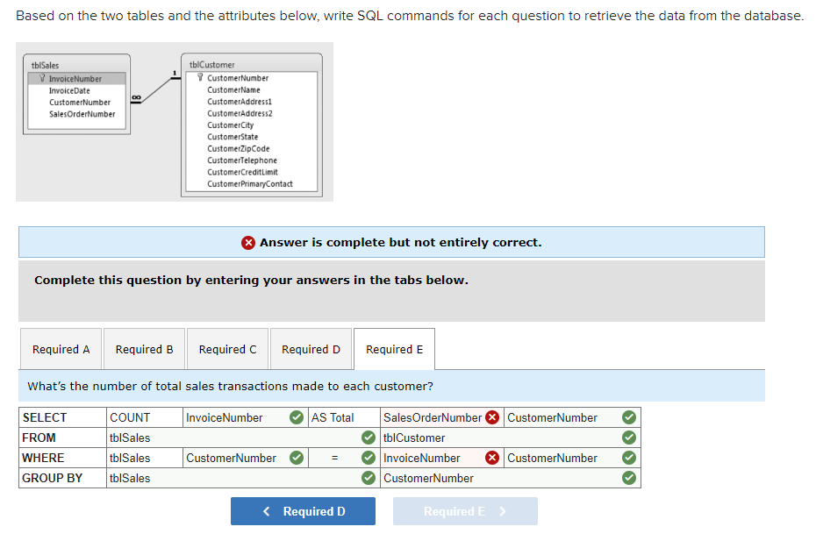Click the AS Total cell
Image resolution: width=816 pixels, height=548 pixels.
coord(344,417)
